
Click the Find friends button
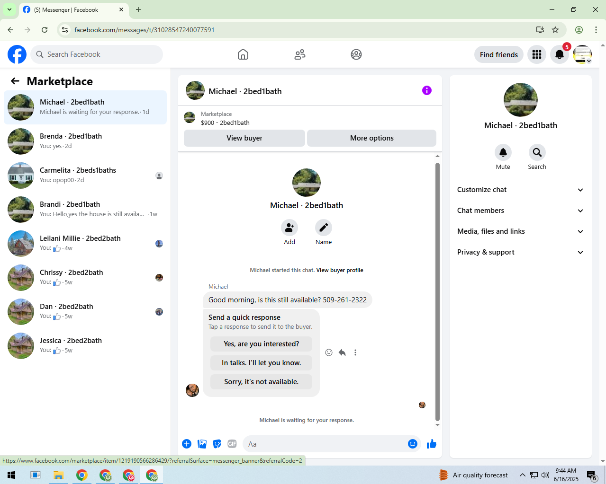click(499, 54)
